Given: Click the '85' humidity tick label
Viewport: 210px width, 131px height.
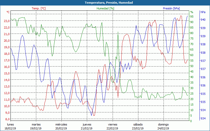Looking at the screenshot, I should (x=192, y=28).
